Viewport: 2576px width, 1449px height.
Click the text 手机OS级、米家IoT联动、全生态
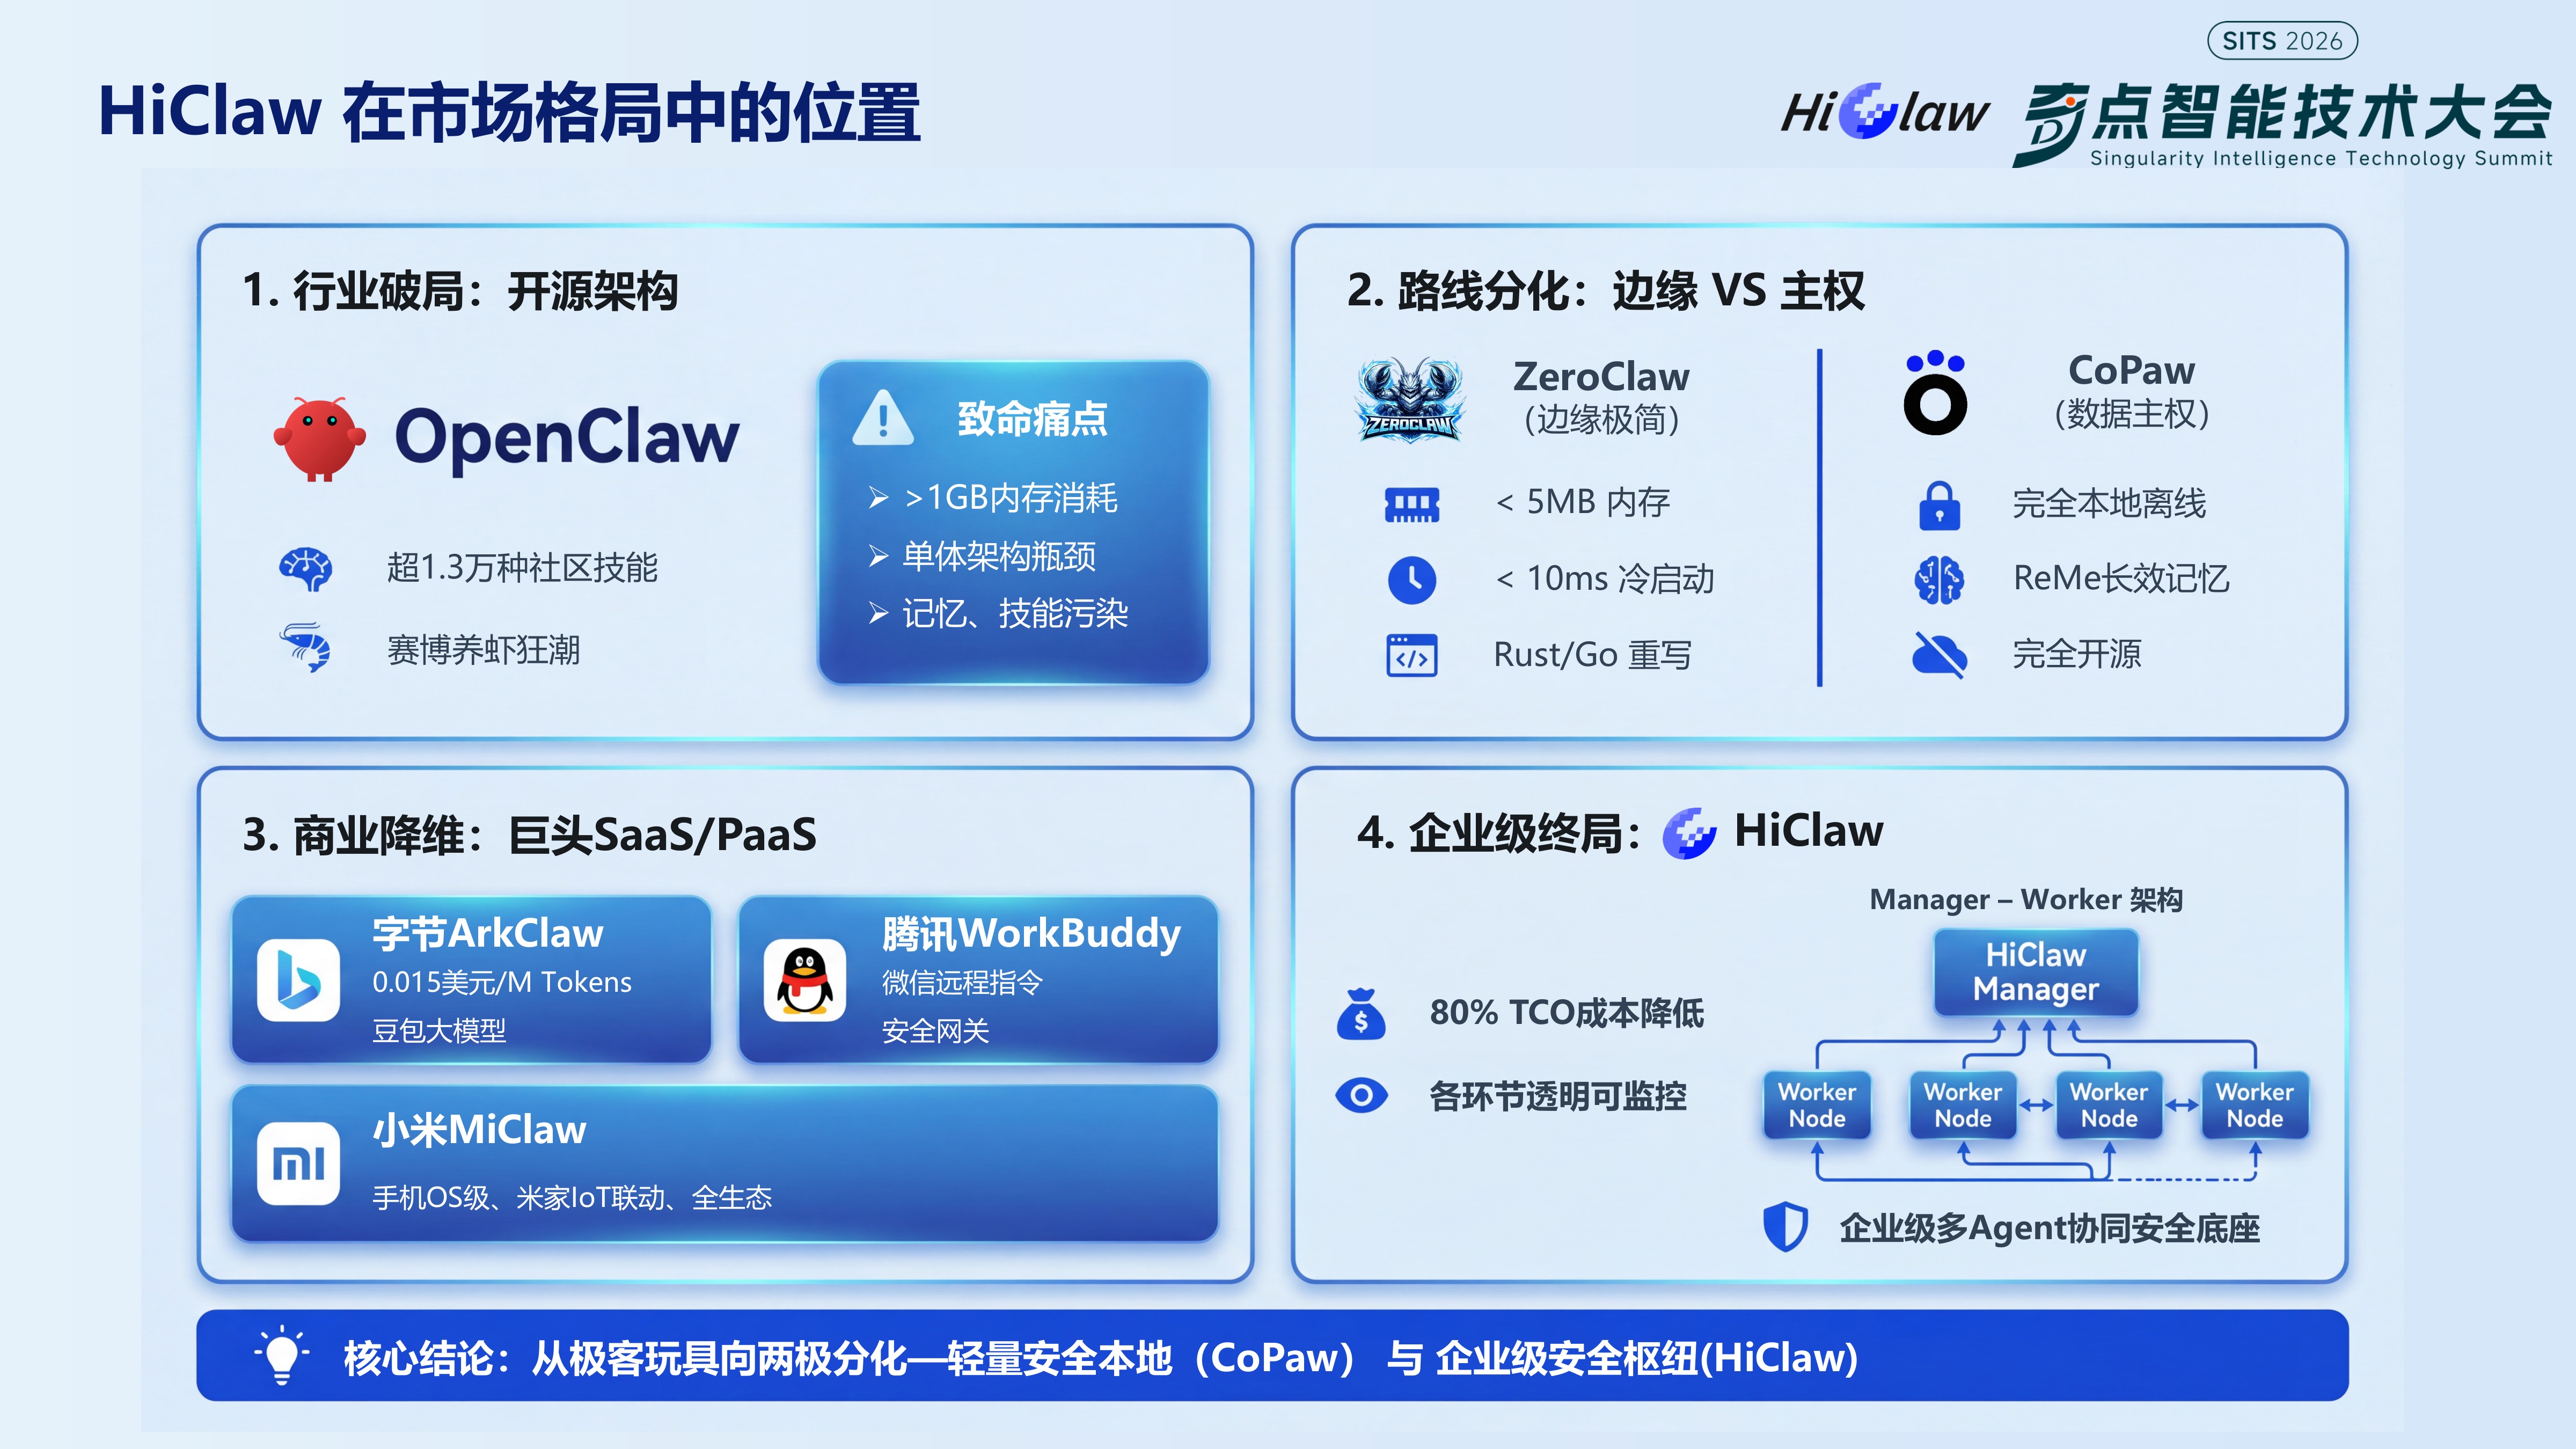point(572,1197)
